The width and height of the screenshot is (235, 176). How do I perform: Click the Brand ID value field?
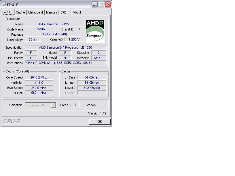coord(79,29)
